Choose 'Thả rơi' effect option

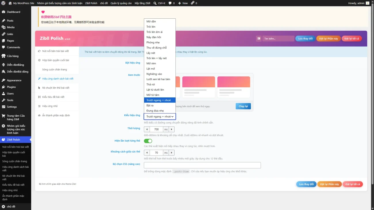coord(160,84)
